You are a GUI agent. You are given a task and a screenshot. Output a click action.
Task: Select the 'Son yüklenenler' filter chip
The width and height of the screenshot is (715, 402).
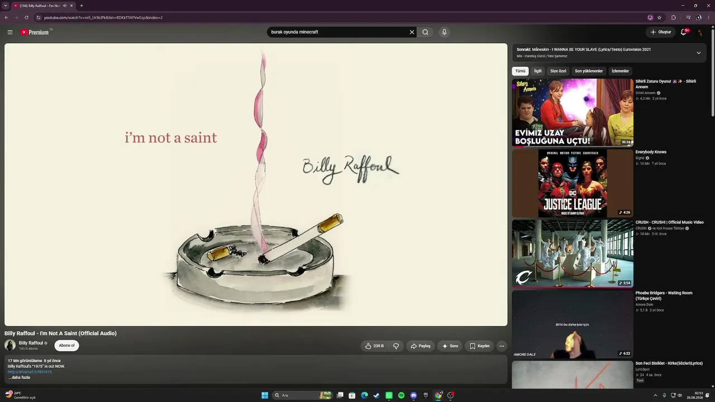click(589, 71)
